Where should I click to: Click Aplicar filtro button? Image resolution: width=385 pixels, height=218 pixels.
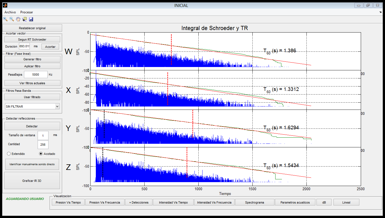(x=32, y=66)
